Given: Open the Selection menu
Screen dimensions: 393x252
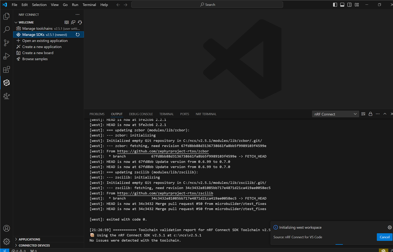Looking at the screenshot, I should point(39,5).
